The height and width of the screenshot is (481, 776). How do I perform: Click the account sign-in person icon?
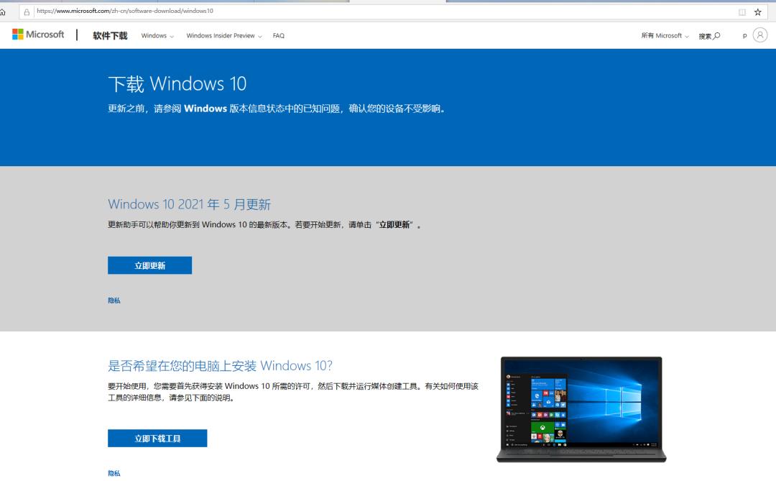pyautogui.click(x=759, y=35)
